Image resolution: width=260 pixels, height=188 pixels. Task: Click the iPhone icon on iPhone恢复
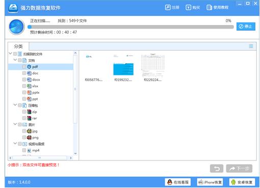[201, 182]
